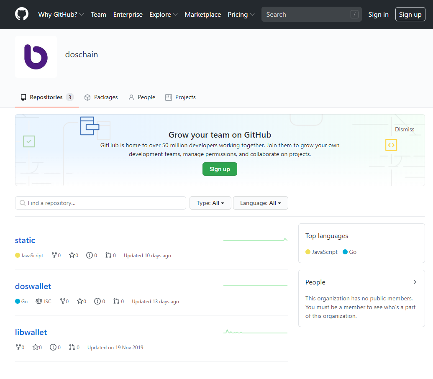Open the Type: All filter dropdown

pyautogui.click(x=210, y=203)
